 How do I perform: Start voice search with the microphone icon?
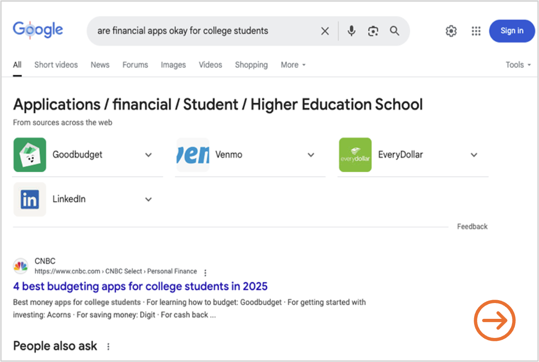352,31
